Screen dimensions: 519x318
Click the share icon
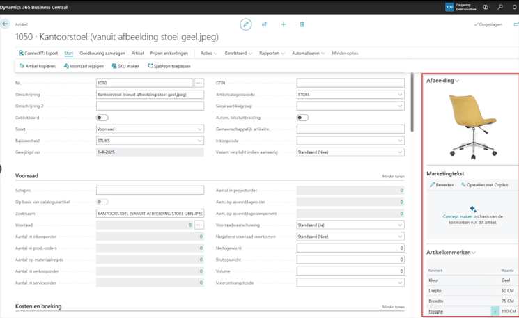(x=265, y=24)
